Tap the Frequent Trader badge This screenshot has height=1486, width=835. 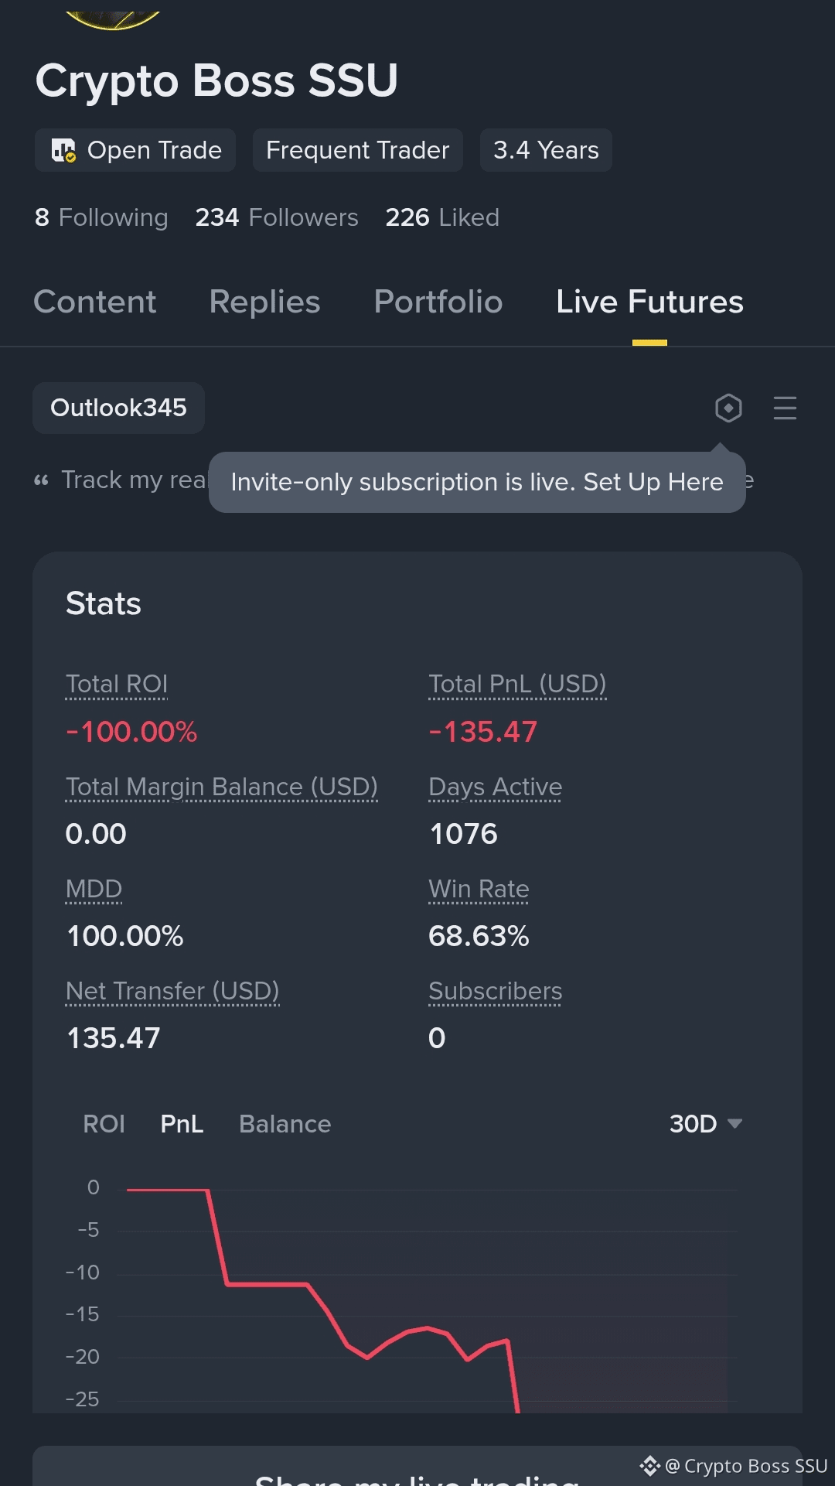tap(357, 150)
